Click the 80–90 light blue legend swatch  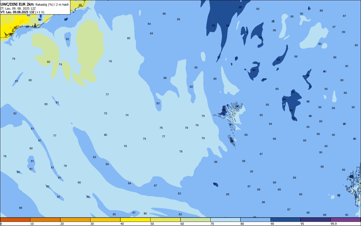(x=256, y=220)
